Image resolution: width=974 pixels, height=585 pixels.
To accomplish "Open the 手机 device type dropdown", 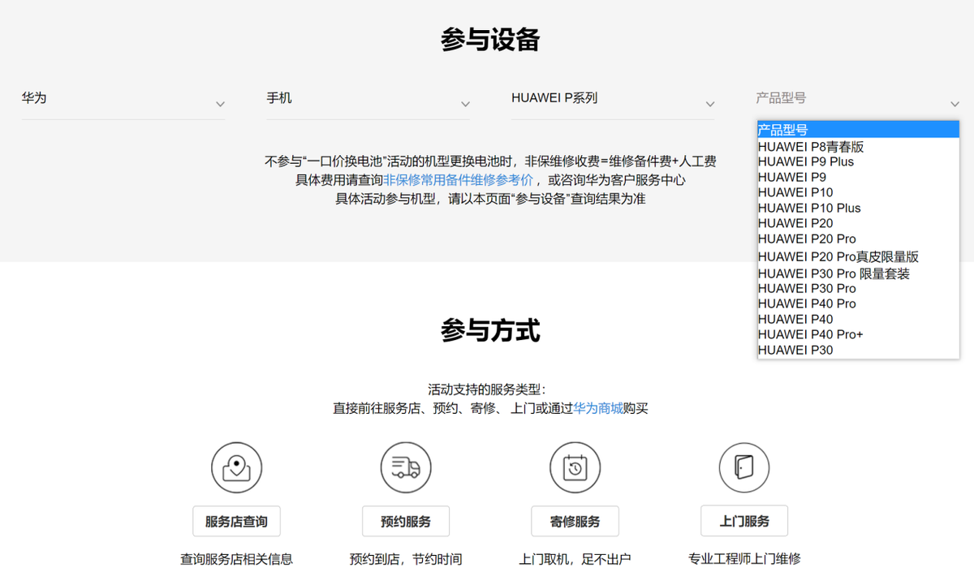I will pos(368,98).
